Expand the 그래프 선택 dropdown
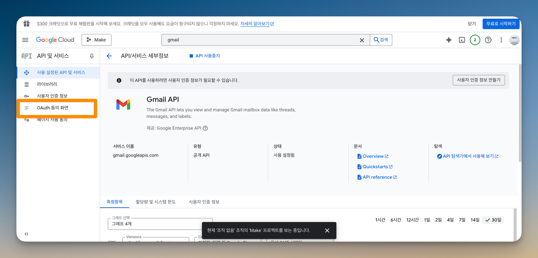The width and height of the screenshot is (538, 258). (160, 224)
